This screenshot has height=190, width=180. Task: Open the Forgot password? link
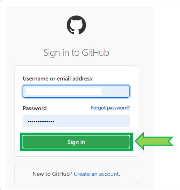(x=110, y=108)
